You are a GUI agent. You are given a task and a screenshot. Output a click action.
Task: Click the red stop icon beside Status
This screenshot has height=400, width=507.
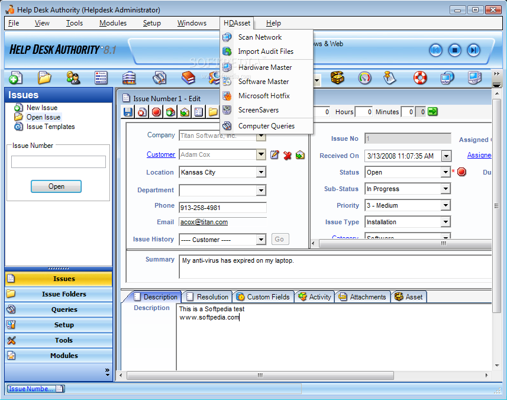[x=461, y=172]
